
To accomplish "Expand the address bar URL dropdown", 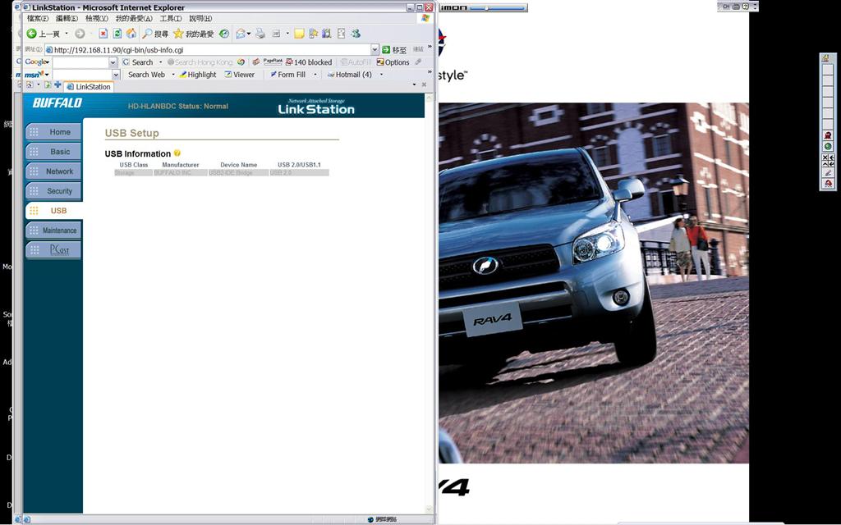I will click(x=375, y=50).
